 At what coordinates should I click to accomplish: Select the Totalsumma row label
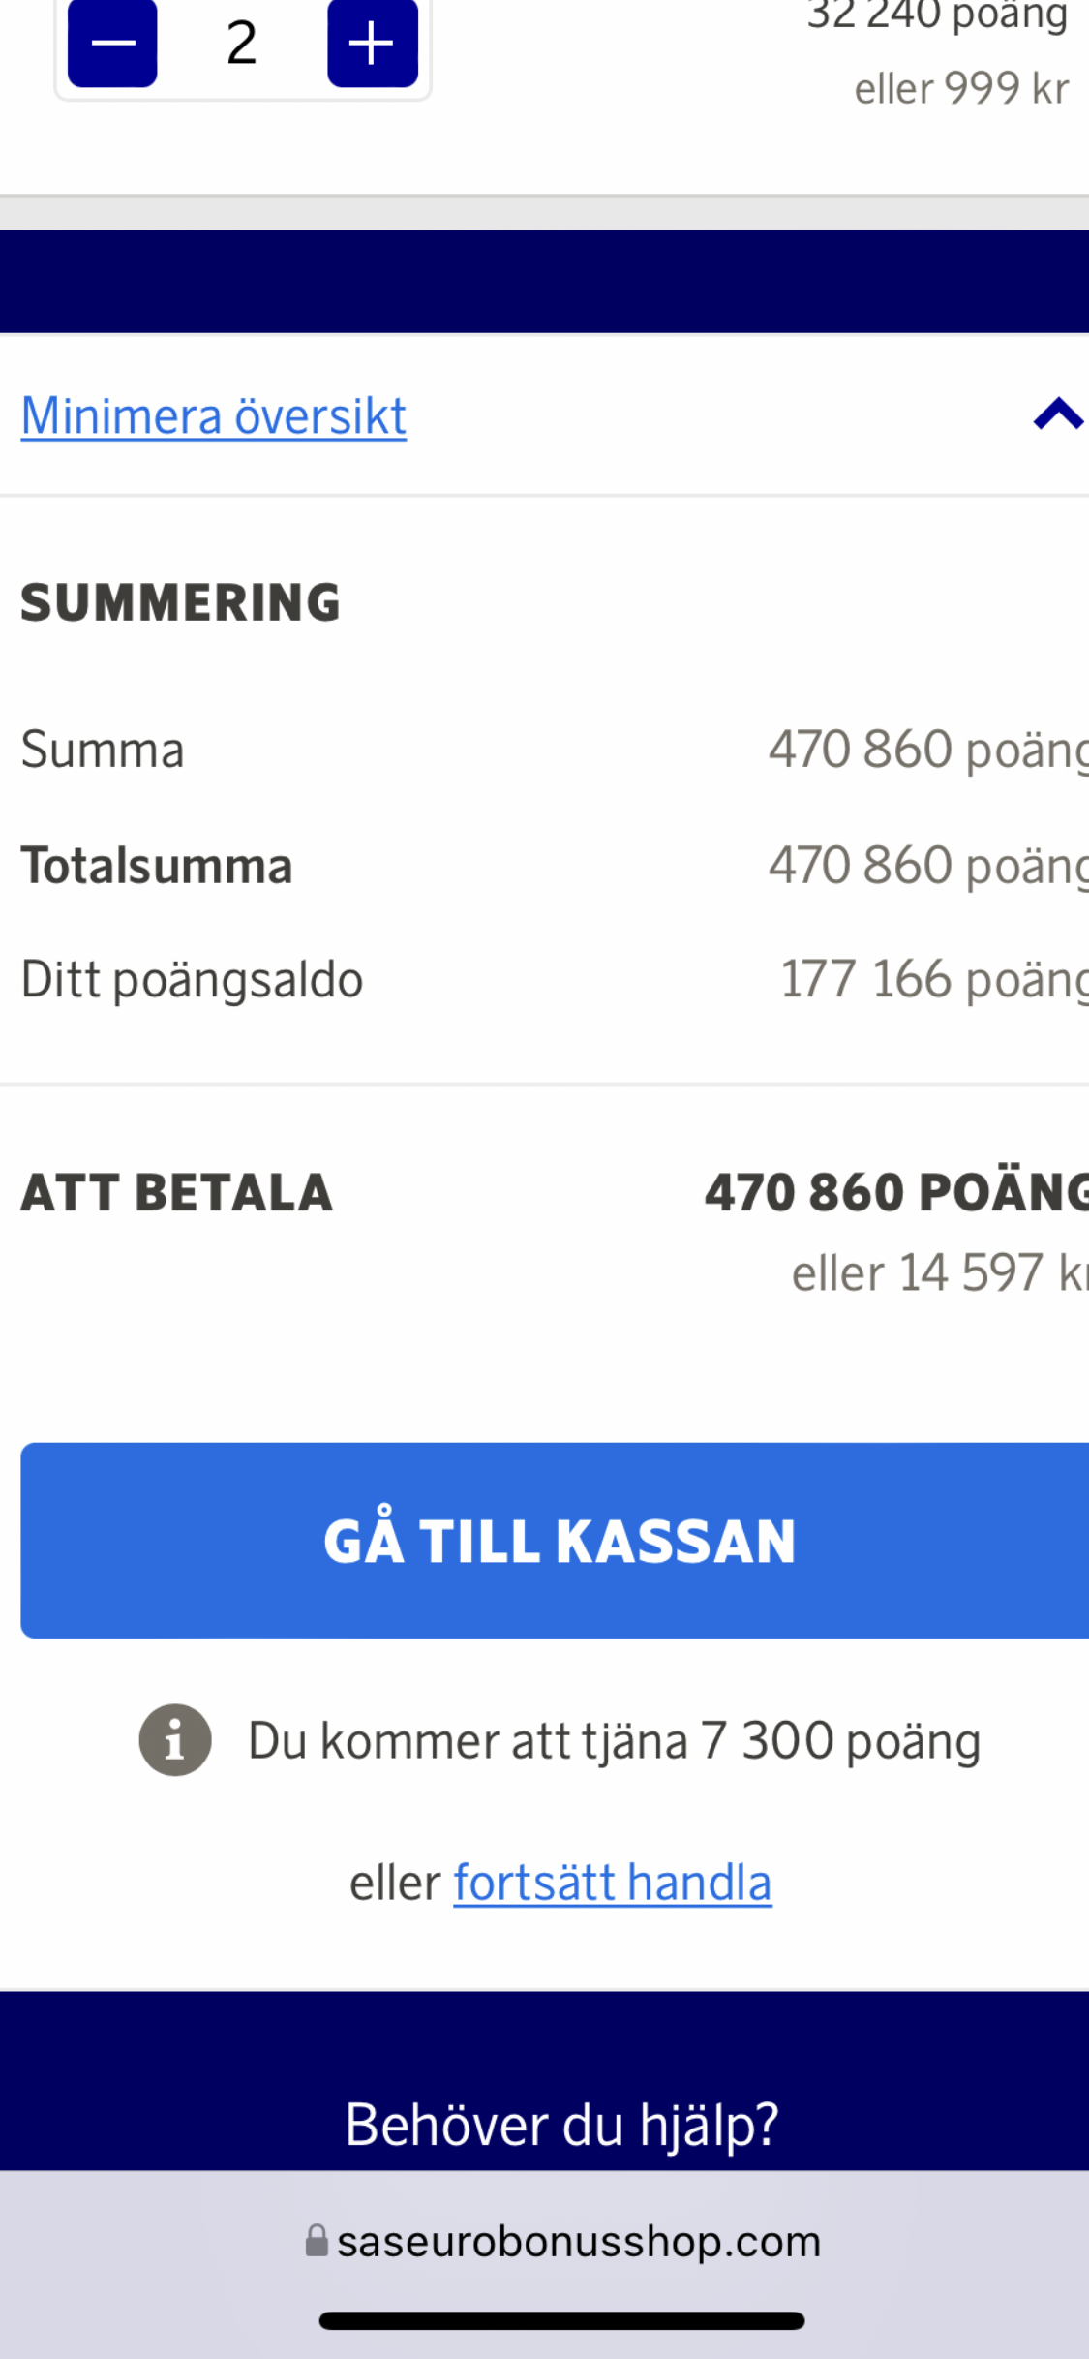157,866
